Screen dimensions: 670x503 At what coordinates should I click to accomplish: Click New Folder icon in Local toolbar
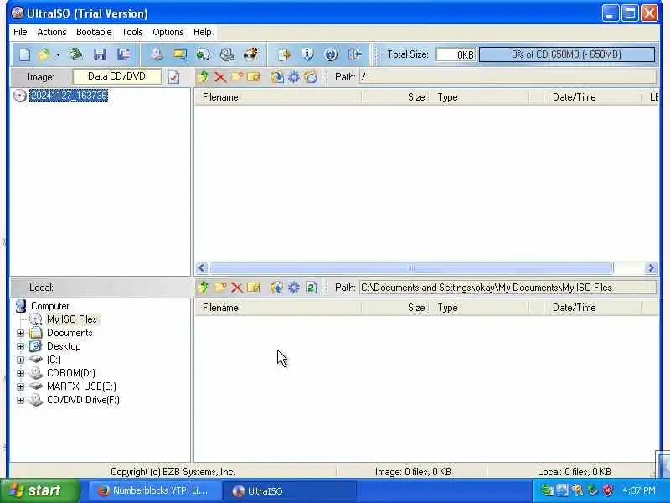(220, 288)
